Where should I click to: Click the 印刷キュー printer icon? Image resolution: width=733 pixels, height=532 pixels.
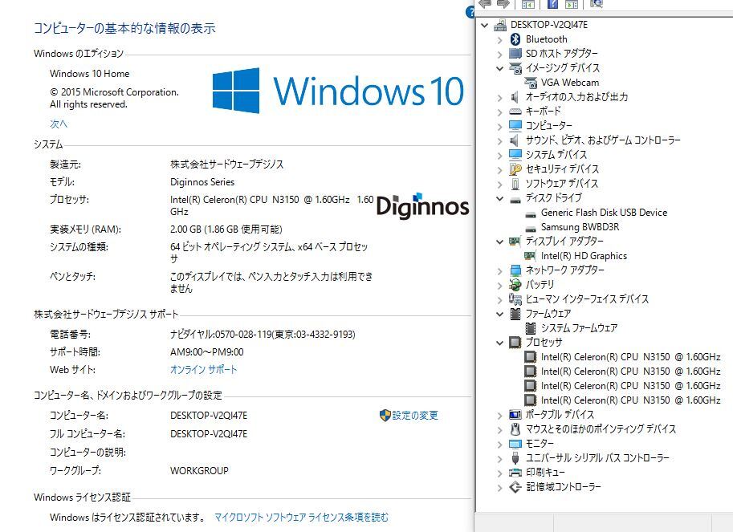pos(515,472)
